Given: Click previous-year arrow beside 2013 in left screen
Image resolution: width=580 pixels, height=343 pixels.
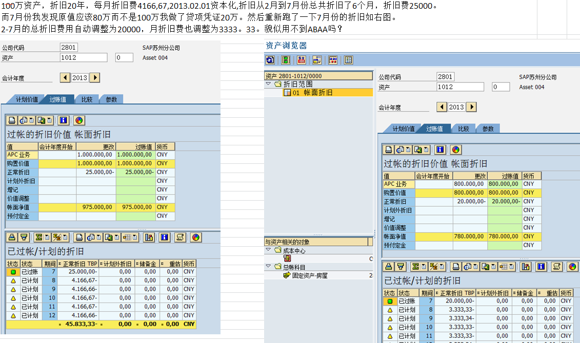Looking at the screenshot, I should 65,77.
